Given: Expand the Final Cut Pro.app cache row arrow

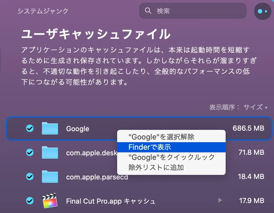Looking at the screenshot, I should pos(220,200).
